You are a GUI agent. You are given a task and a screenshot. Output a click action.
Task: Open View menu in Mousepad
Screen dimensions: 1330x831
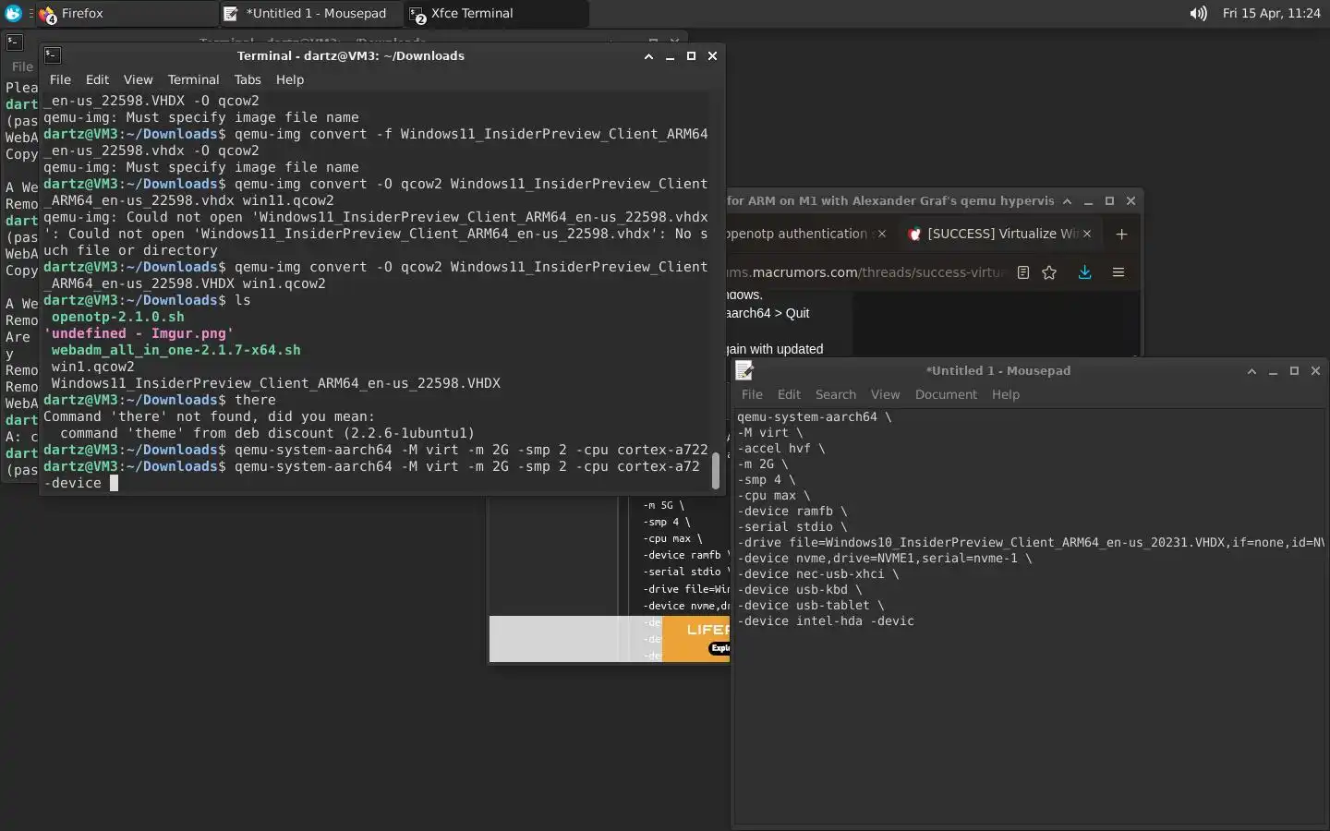click(x=885, y=394)
